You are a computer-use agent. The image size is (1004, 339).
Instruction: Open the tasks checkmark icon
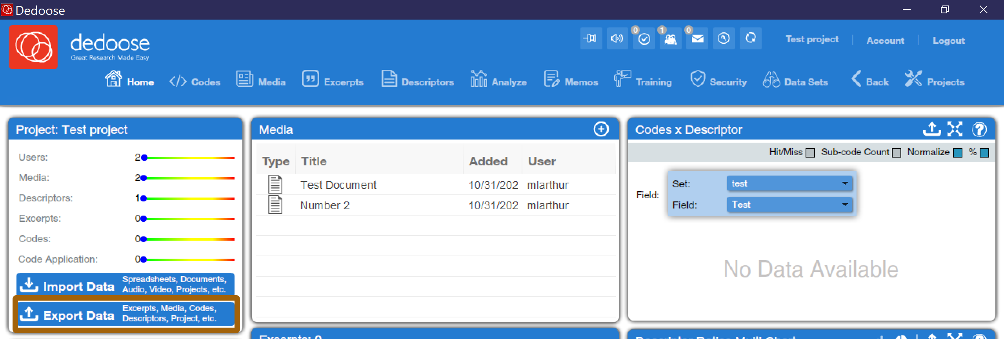pyautogui.click(x=644, y=38)
